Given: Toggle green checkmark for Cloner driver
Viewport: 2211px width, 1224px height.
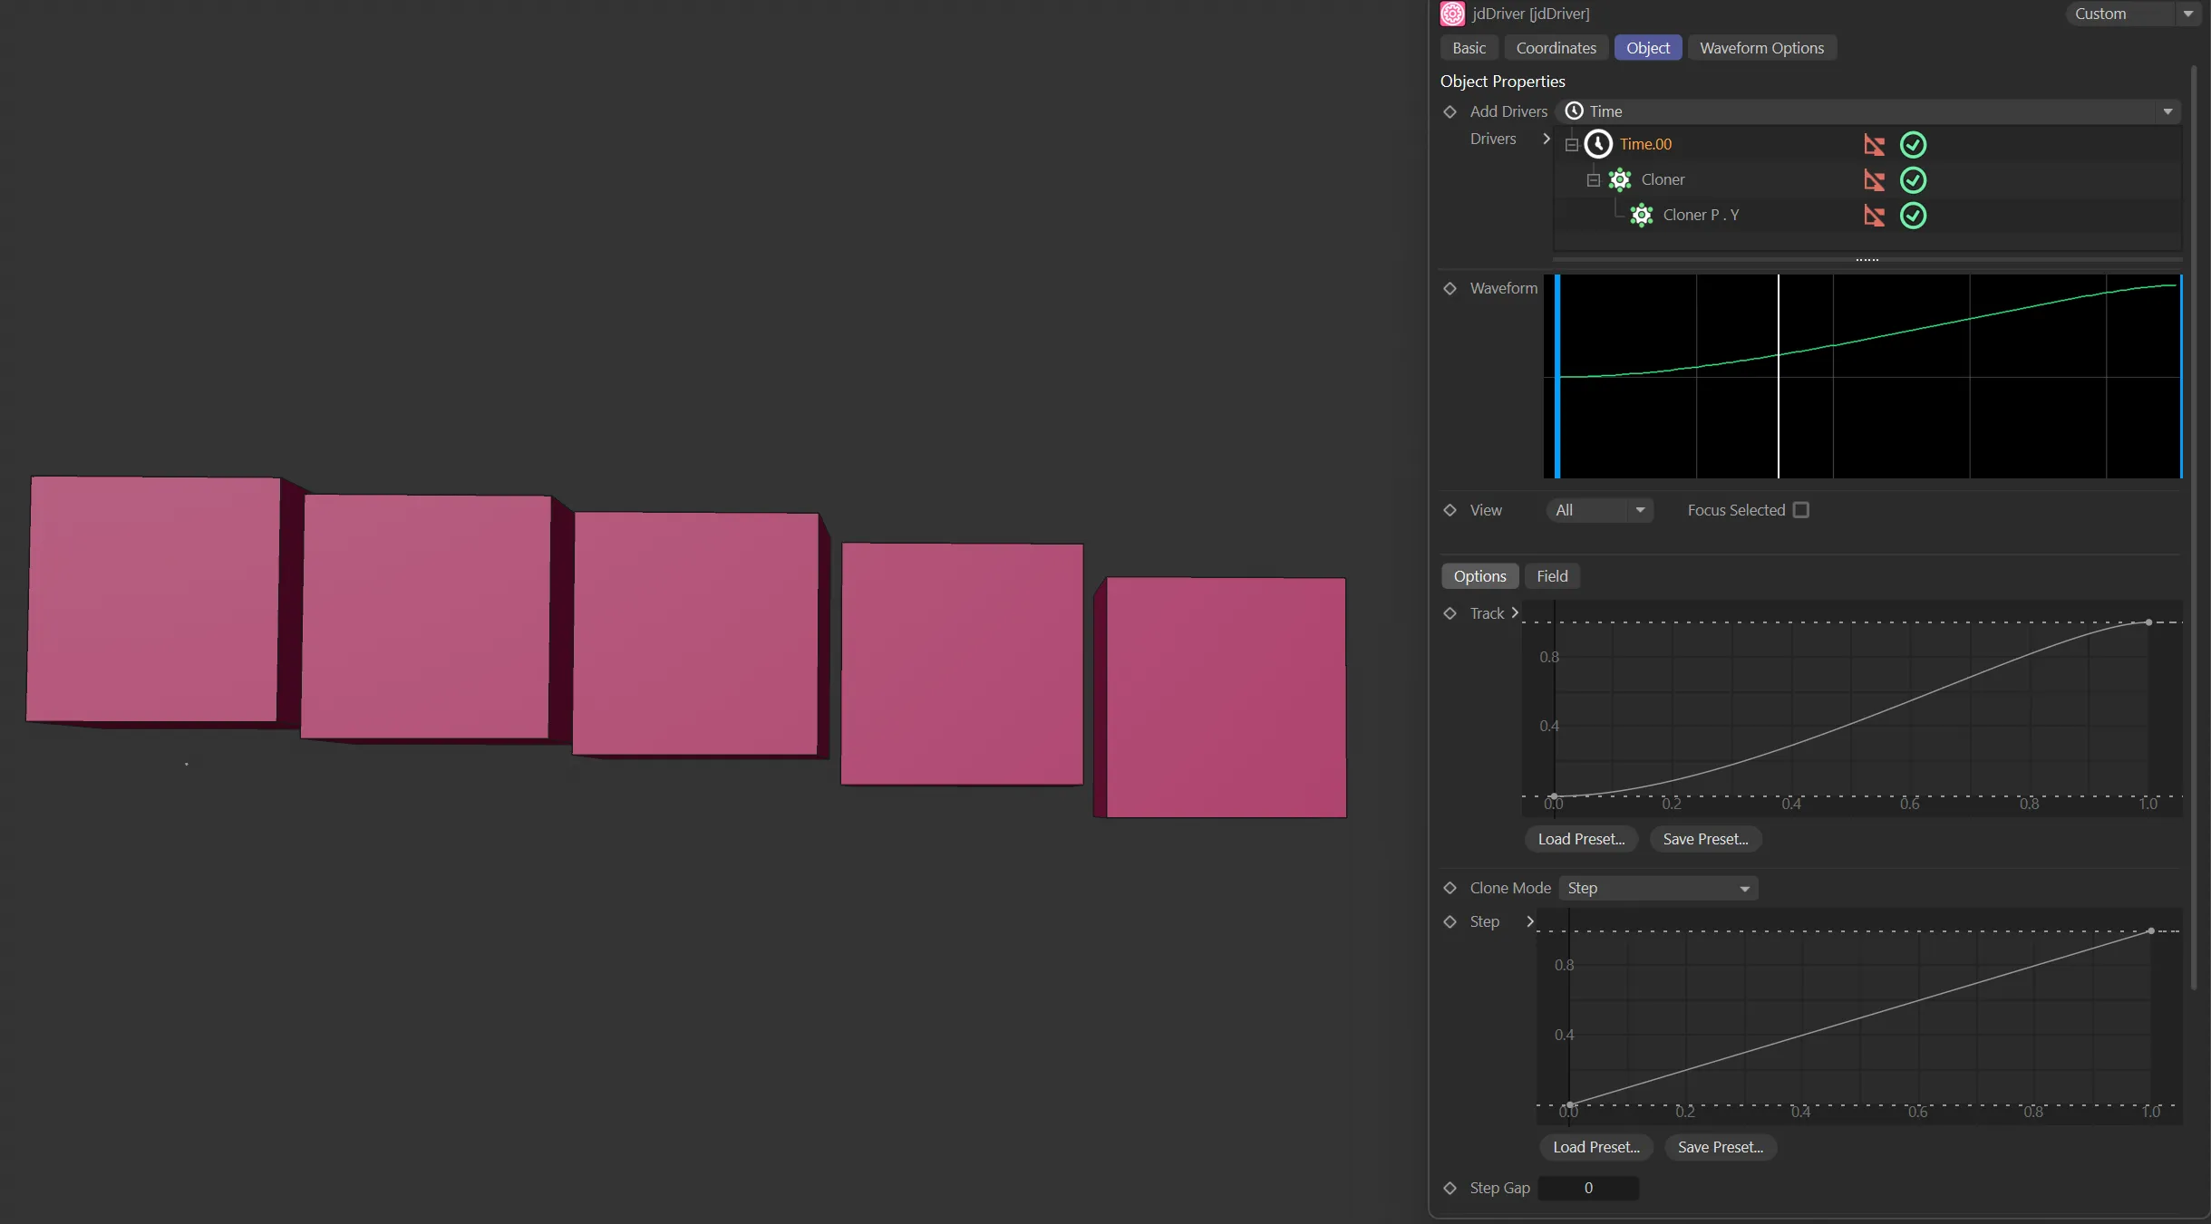Looking at the screenshot, I should 1913,180.
